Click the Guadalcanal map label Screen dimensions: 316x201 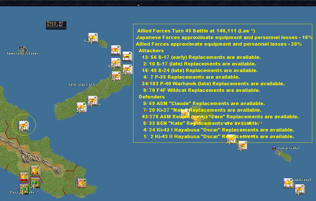[x=301, y=180]
